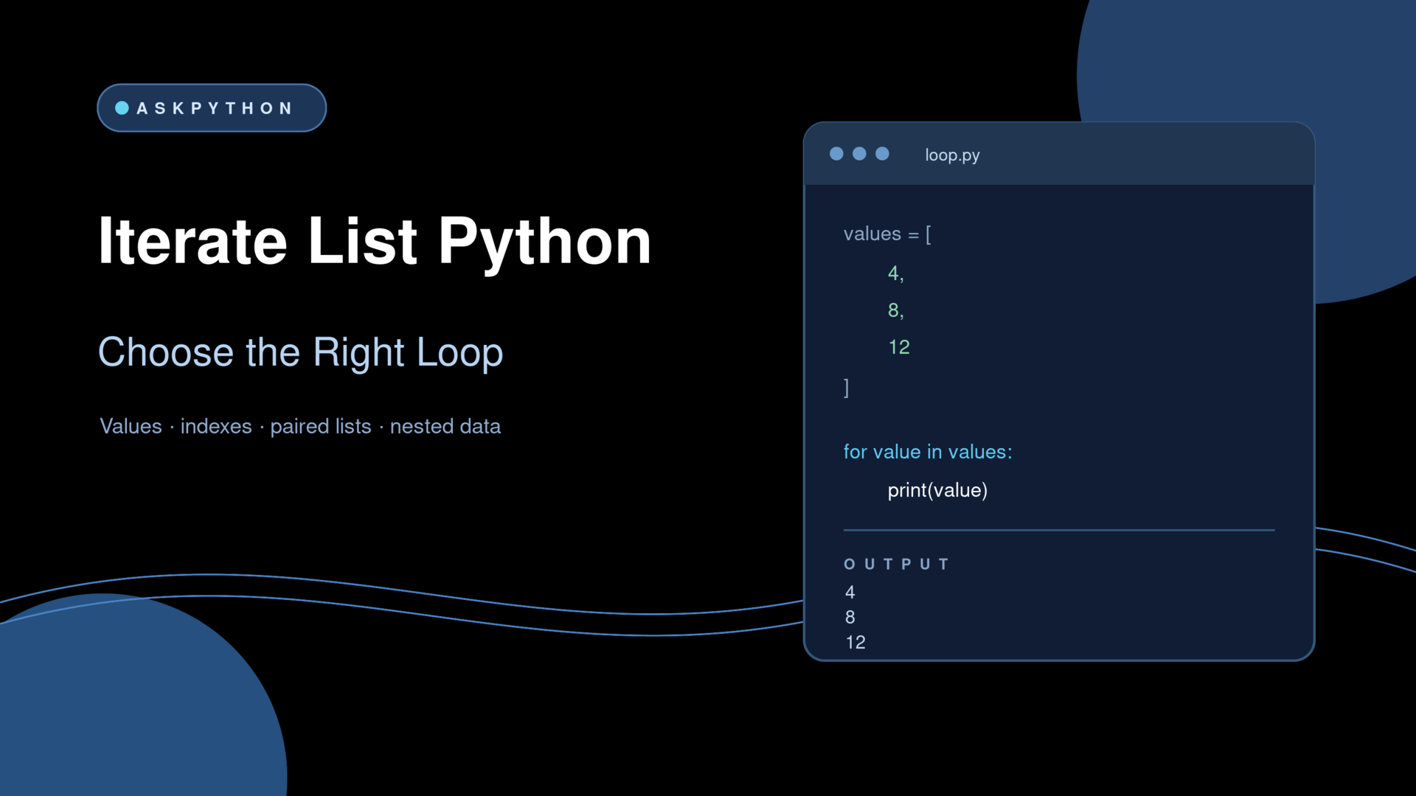The image size is (1416, 796).
Task: Click the closing bracket ']' code line
Action: point(847,388)
